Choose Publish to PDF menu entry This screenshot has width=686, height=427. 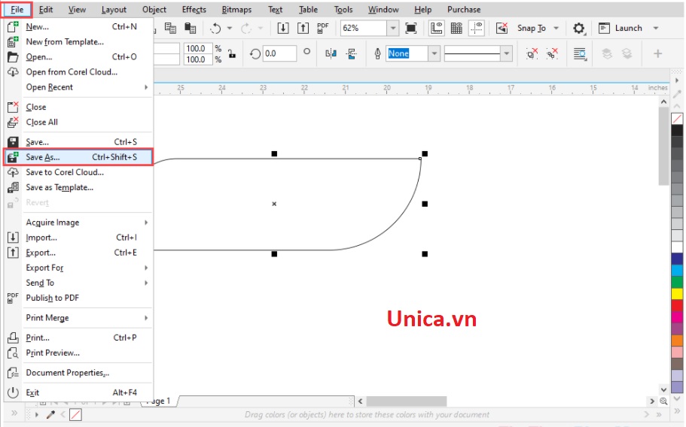tap(78, 298)
